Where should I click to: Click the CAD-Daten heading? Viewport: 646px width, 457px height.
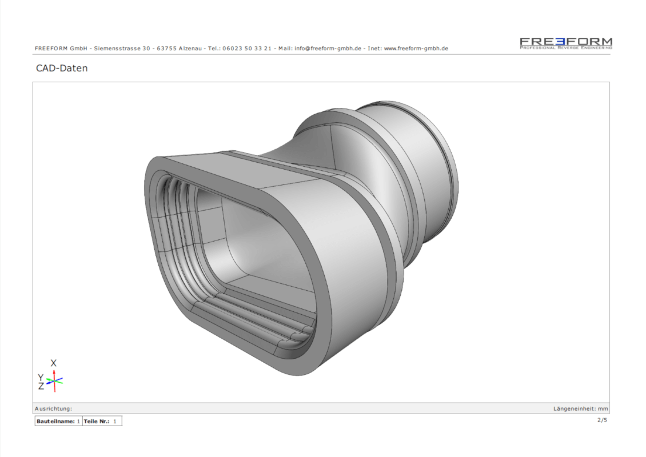click(62, 68)
